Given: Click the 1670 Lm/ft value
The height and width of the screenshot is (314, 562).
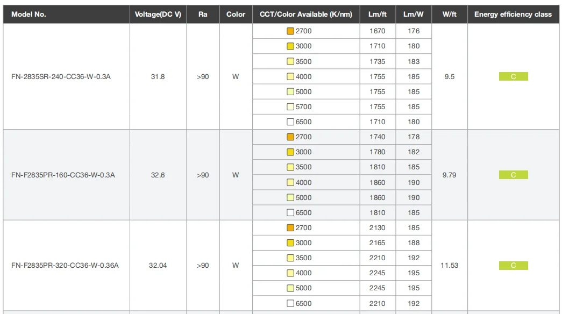Looking at the screenshot, I should pos(377,31).
